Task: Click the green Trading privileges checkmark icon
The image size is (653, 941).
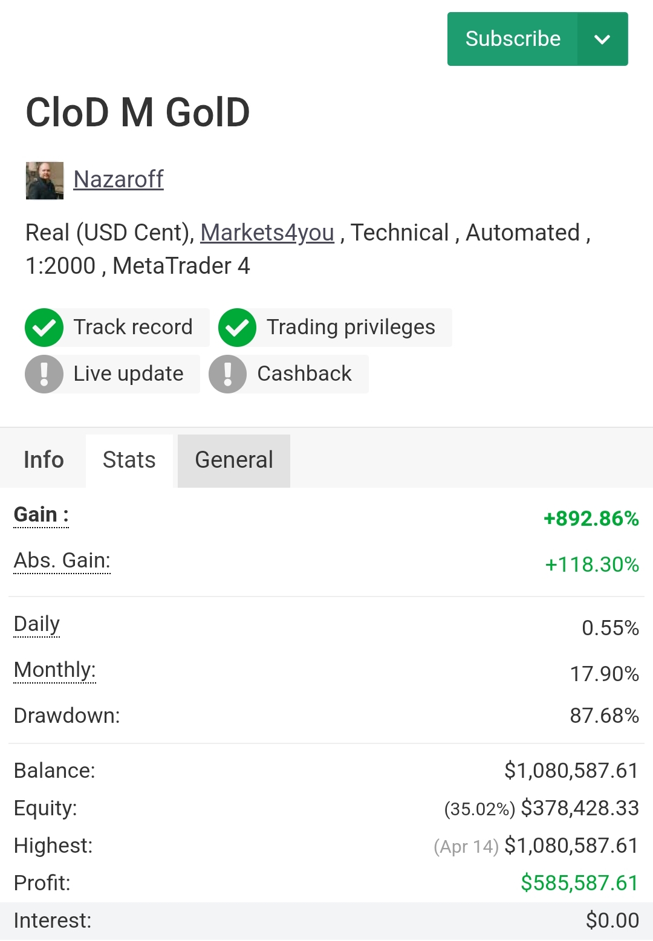Action: pyautogui.click(x=238, y=328)
